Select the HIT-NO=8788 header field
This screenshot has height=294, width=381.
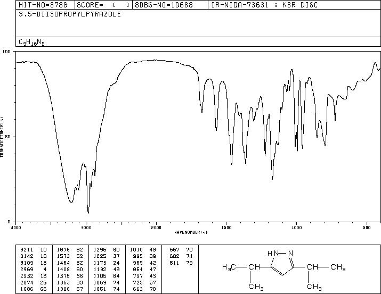click(x=43, y=5)
